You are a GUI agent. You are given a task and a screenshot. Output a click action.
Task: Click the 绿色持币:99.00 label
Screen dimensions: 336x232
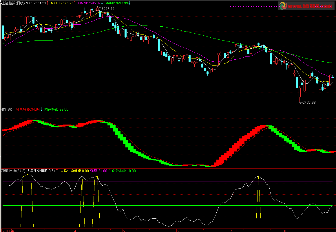pyautogui.click(x=56, y=109)
